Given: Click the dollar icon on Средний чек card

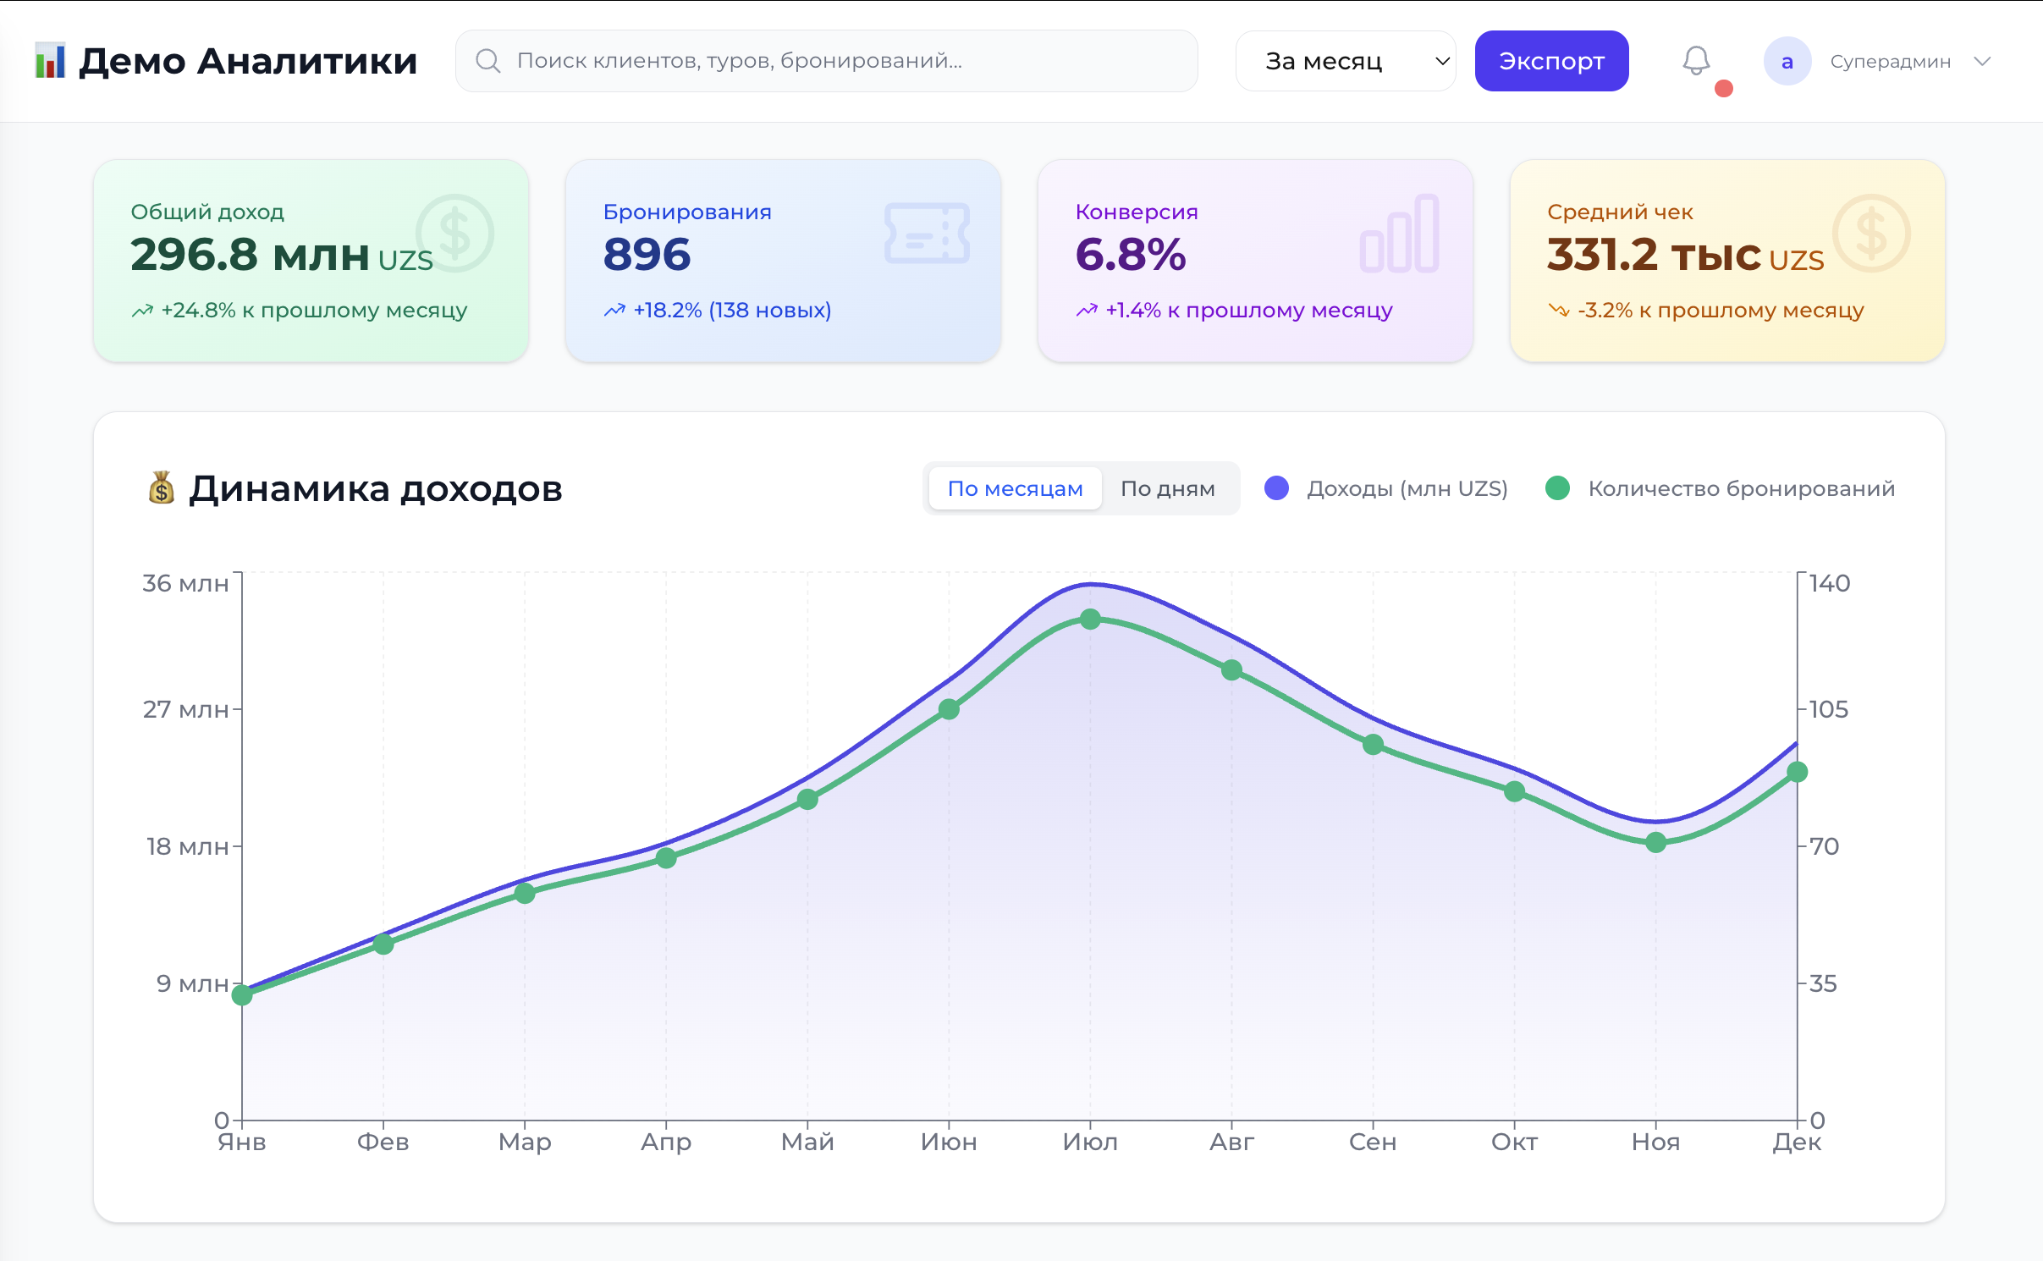Looking at the screenshot, I should tap(1871, 234).
